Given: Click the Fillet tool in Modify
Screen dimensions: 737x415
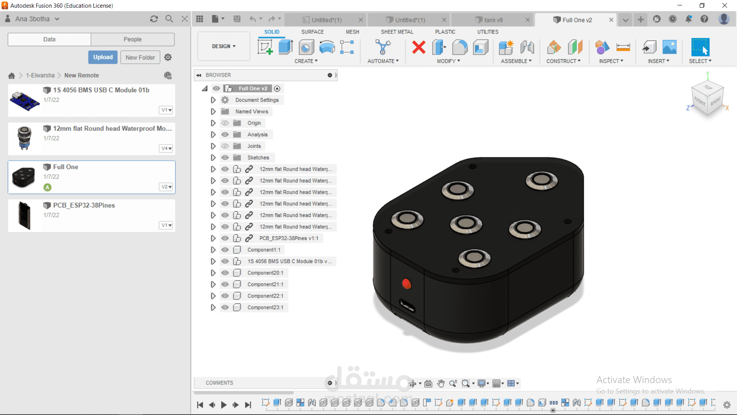Looking at the screenshot, I should [x=459, y=47].
